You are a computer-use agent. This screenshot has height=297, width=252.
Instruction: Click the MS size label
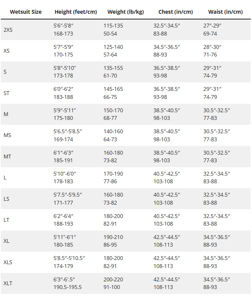tap(7, 135)
